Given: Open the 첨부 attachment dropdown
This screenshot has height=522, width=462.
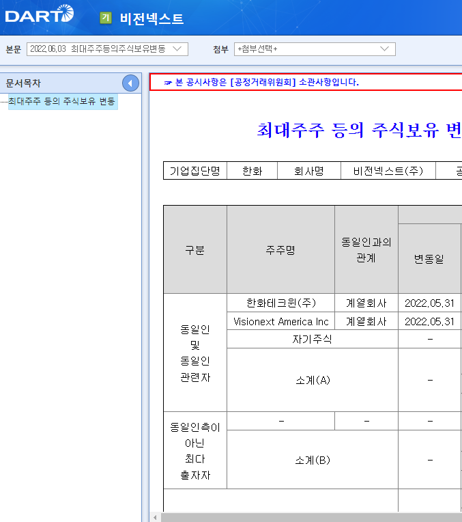Looking at the screenshot, I should click(315, 49).
